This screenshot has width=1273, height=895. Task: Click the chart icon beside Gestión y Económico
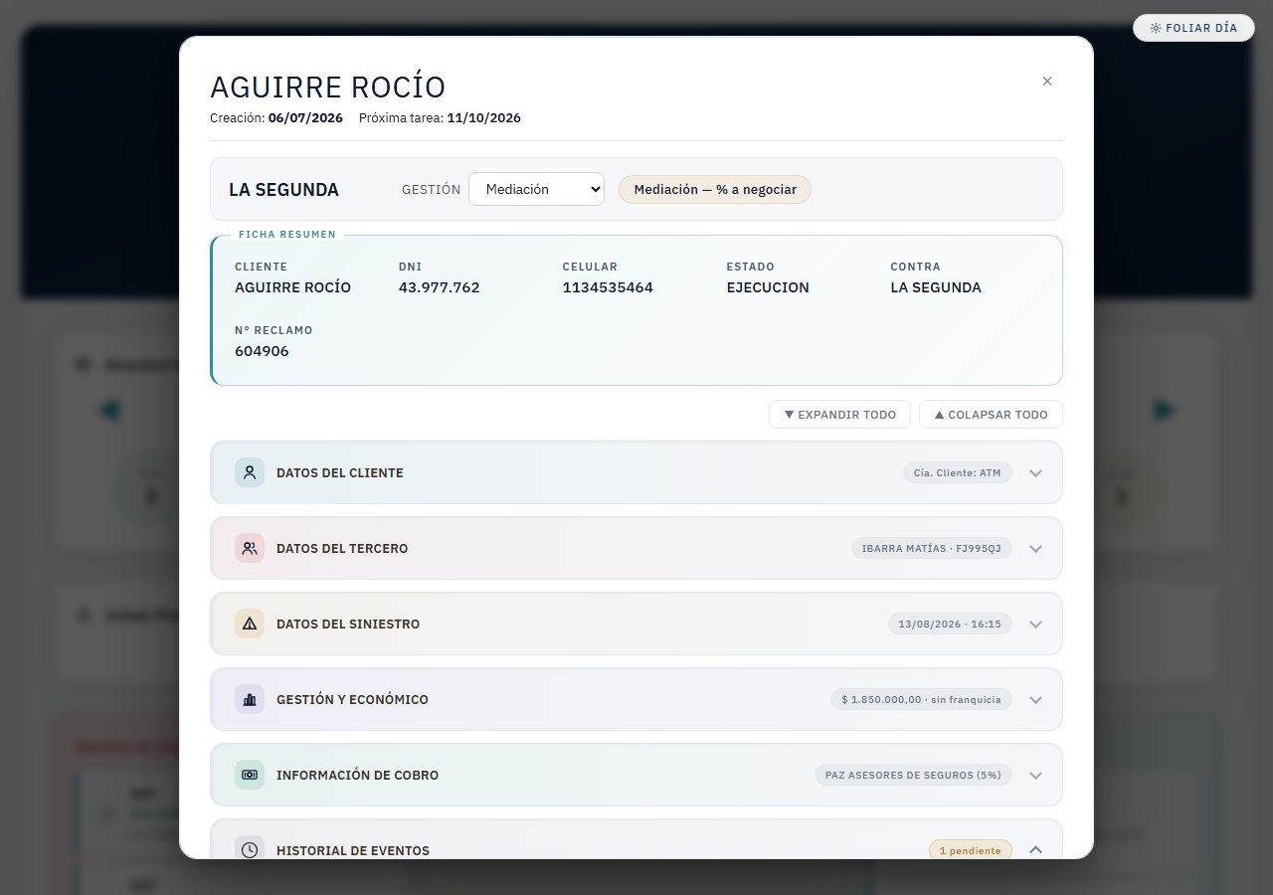coord(250,699)
